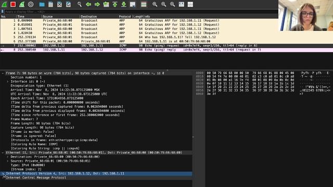The width and height of the screenshot is (333, 187).
Task: Jump to the last packet
Action: click(x=124, y=4)
